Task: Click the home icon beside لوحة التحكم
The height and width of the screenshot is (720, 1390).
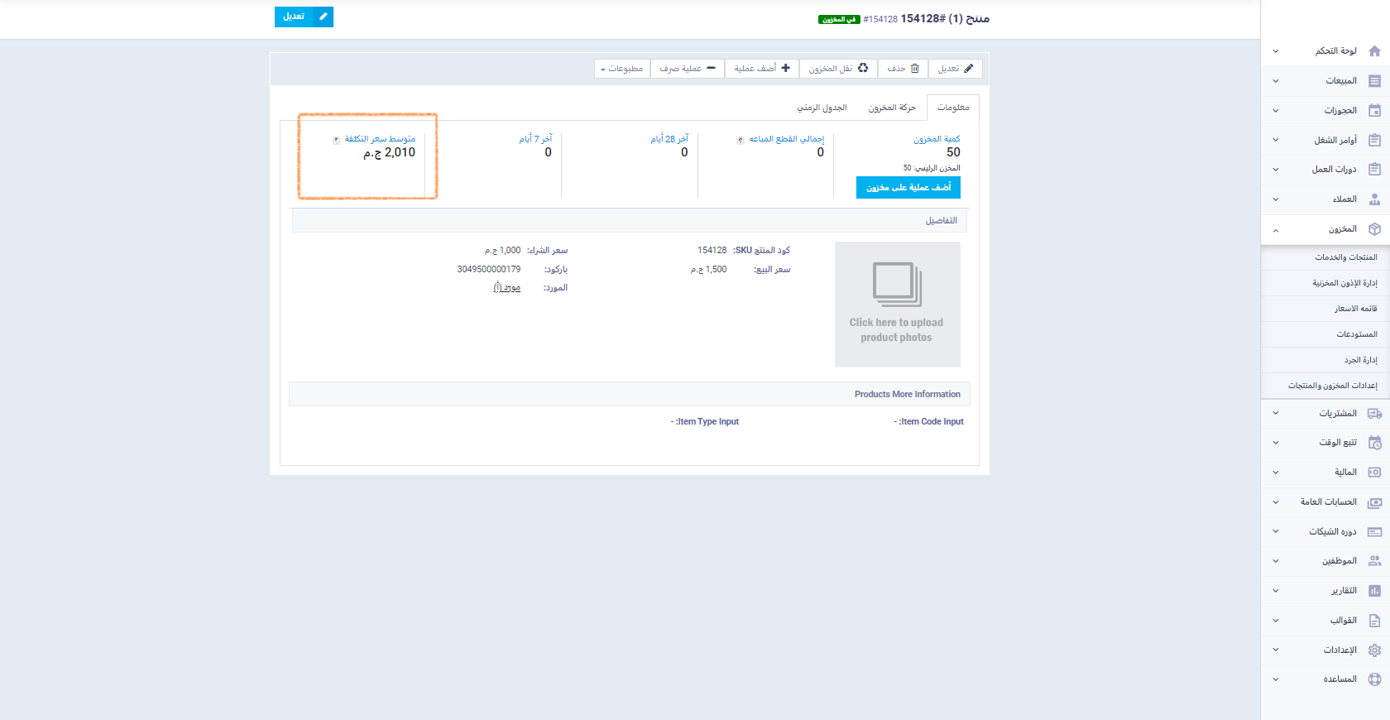Action: (x=1374, y=51)
